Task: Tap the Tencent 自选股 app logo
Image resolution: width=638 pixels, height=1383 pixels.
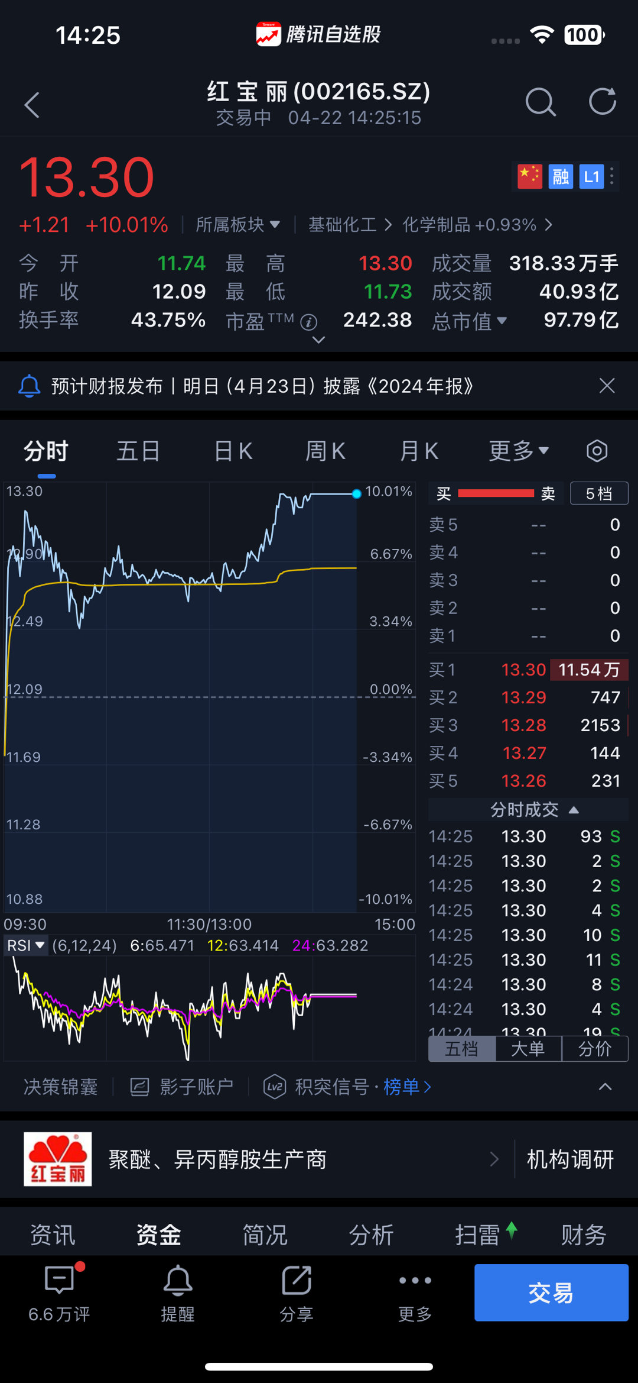Action: tap(268, 34)
